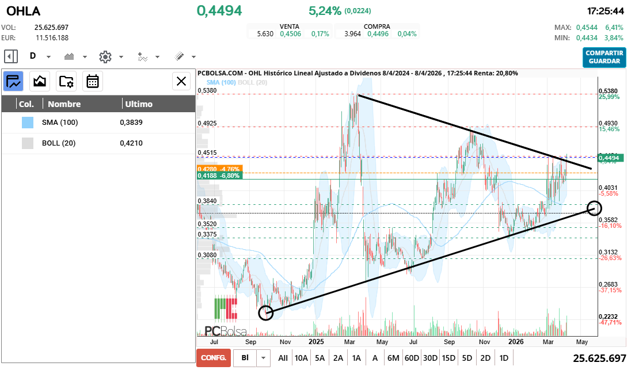Screen dimensions: 635x370
Task: Click the Nombre column header
Action: (64, 104)
